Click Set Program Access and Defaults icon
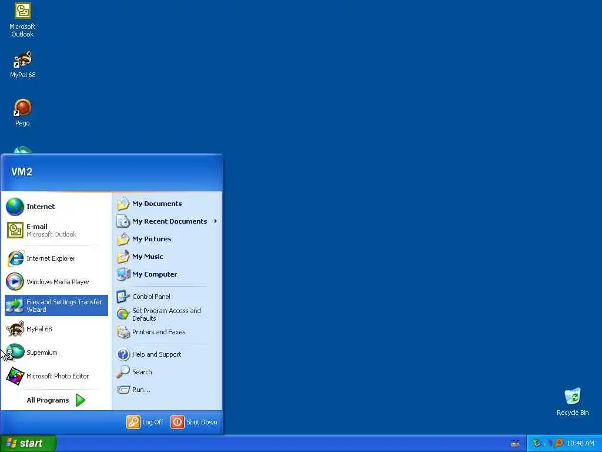602x452 pixels. tap(123, 314)
